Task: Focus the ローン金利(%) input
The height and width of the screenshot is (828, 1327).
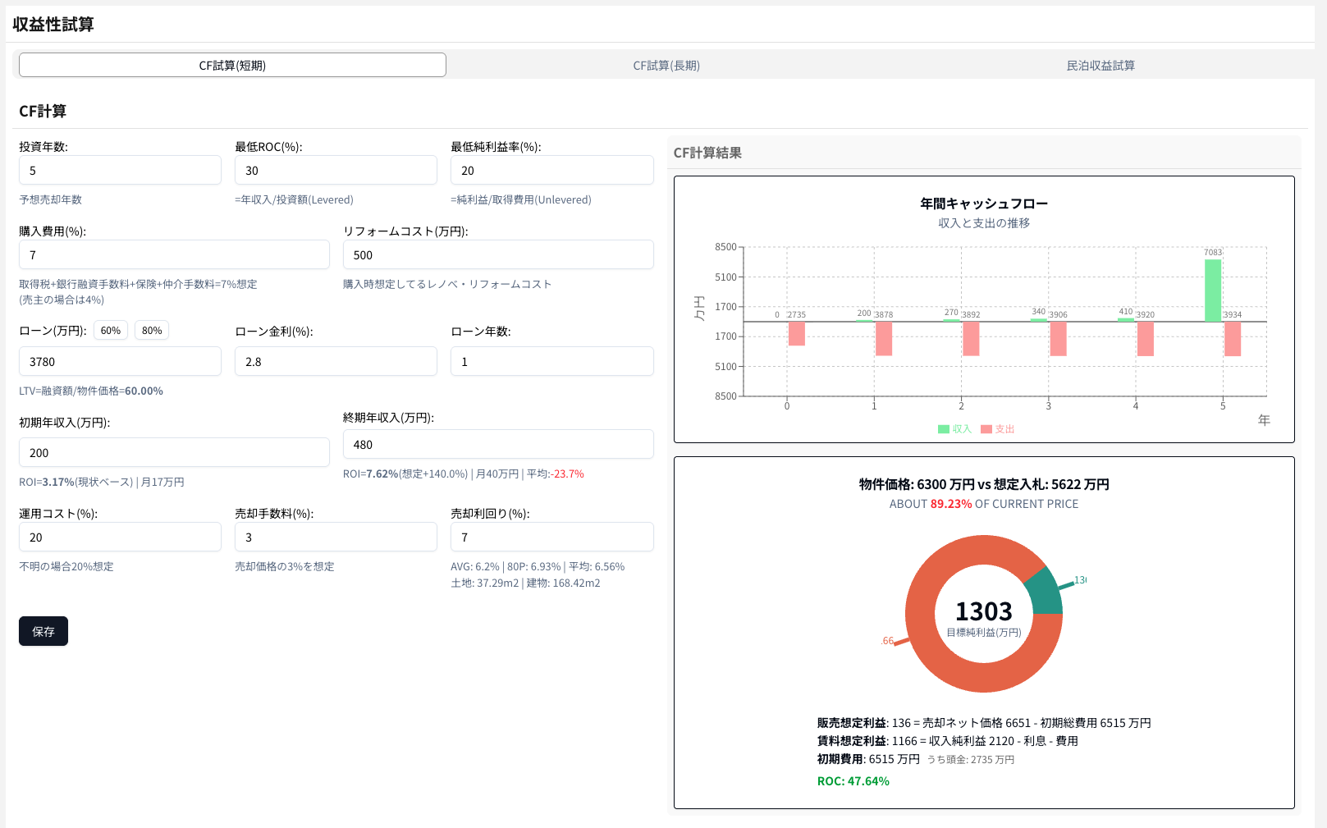Action: (x=336, y=362)
